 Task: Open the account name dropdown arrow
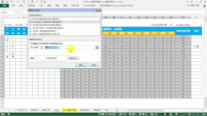[x=201, y=5]
